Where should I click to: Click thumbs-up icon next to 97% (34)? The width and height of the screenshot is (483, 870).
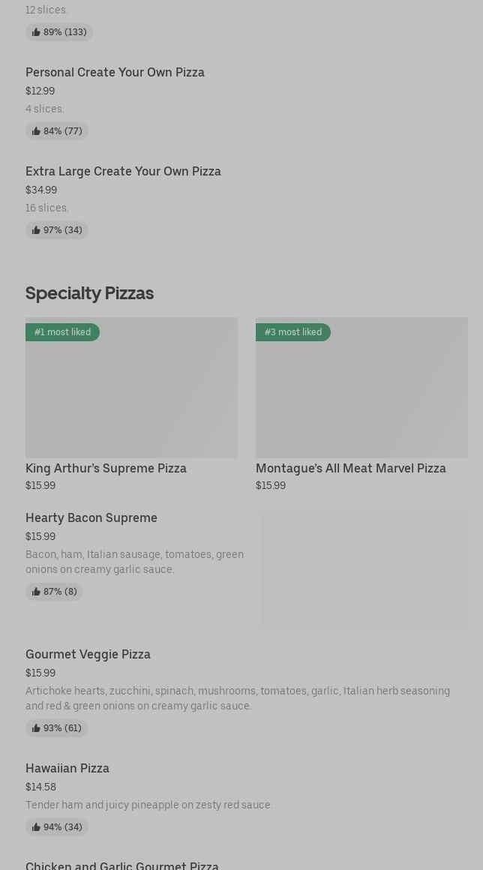tap(36, 230)
